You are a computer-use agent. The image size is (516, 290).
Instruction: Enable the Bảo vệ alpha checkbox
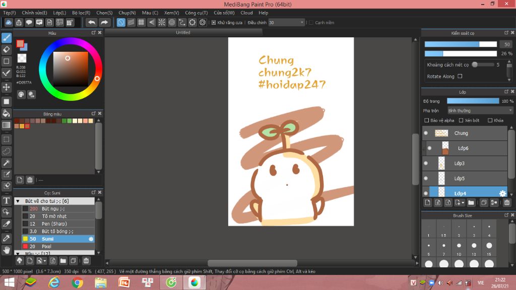pos(427,120)
